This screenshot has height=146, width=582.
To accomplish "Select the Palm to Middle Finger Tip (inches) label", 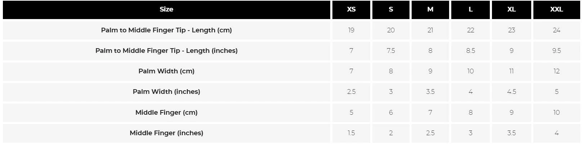I will click(166, 51).
